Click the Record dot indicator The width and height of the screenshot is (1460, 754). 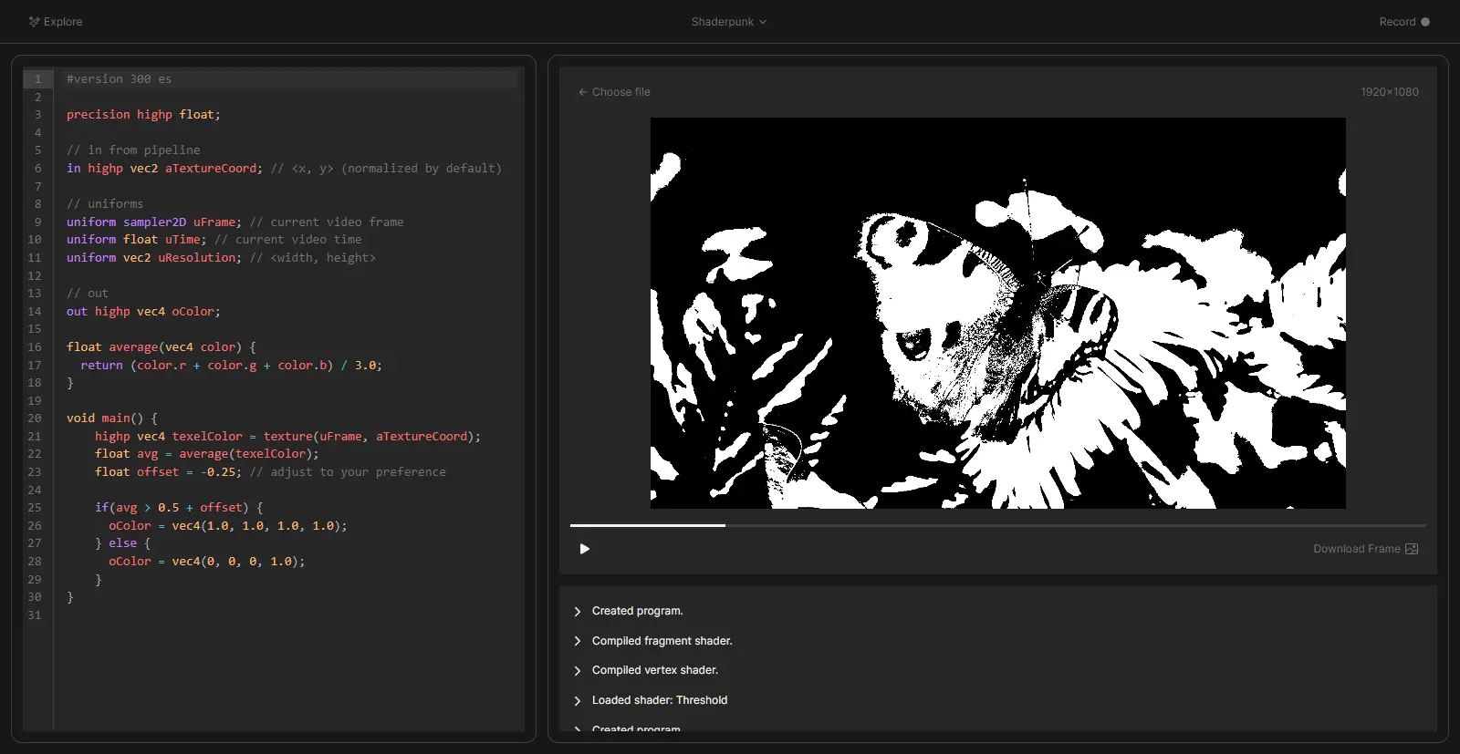pos(1425,22)
